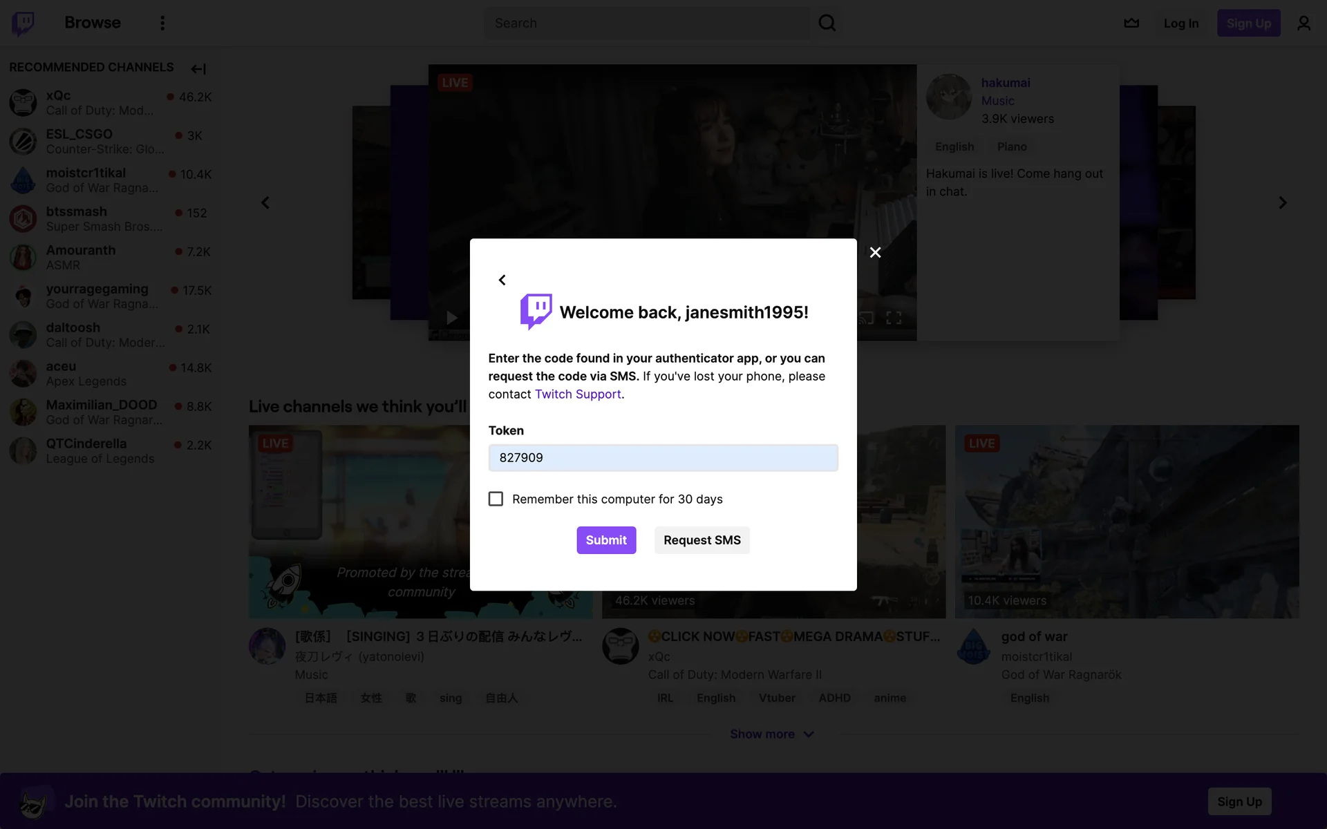Advance carousel with right arrow
Image resolution: width=1327 pixels, height=829 pixels.
point(1282,202)
